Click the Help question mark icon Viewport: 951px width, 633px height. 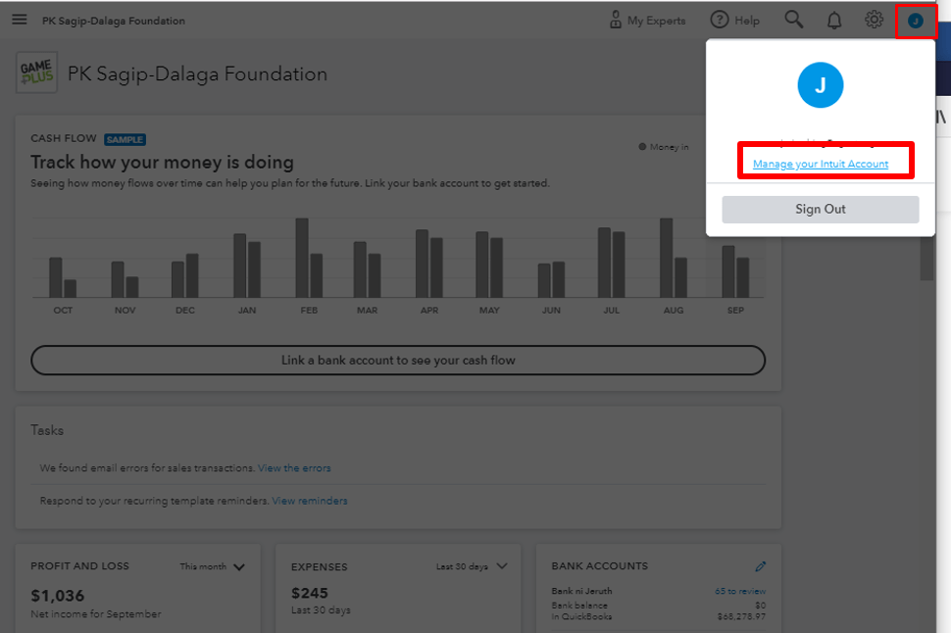point(720,20)
